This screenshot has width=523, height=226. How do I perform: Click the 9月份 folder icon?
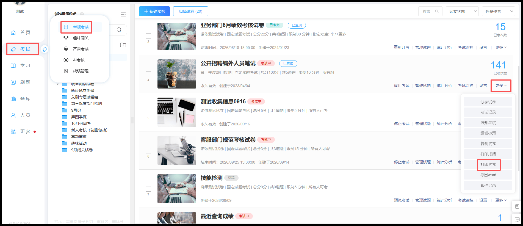pos(65,110)
